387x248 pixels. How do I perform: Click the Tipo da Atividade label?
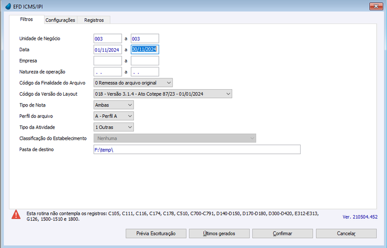click(37, 127)
